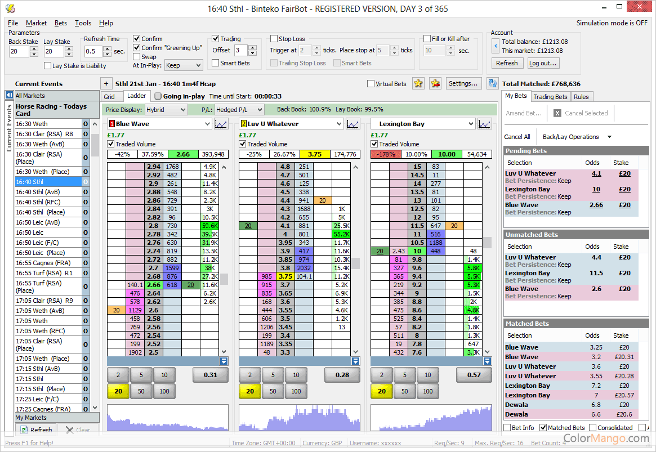The width and height of the screenshot is (656, 452).
Task: Tick the Virtual Bets checkbox
Action: (371, 84)
